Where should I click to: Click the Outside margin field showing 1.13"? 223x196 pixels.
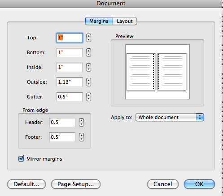[x=70, y=82]
